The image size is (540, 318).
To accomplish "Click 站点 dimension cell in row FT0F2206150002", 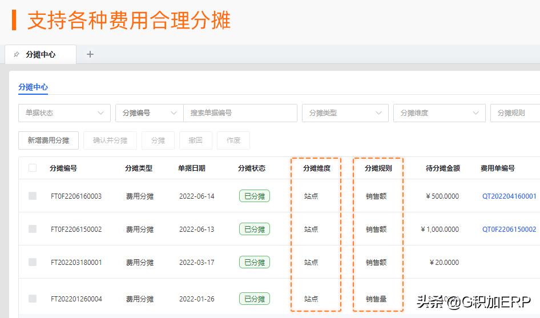I will click(311, 229).
